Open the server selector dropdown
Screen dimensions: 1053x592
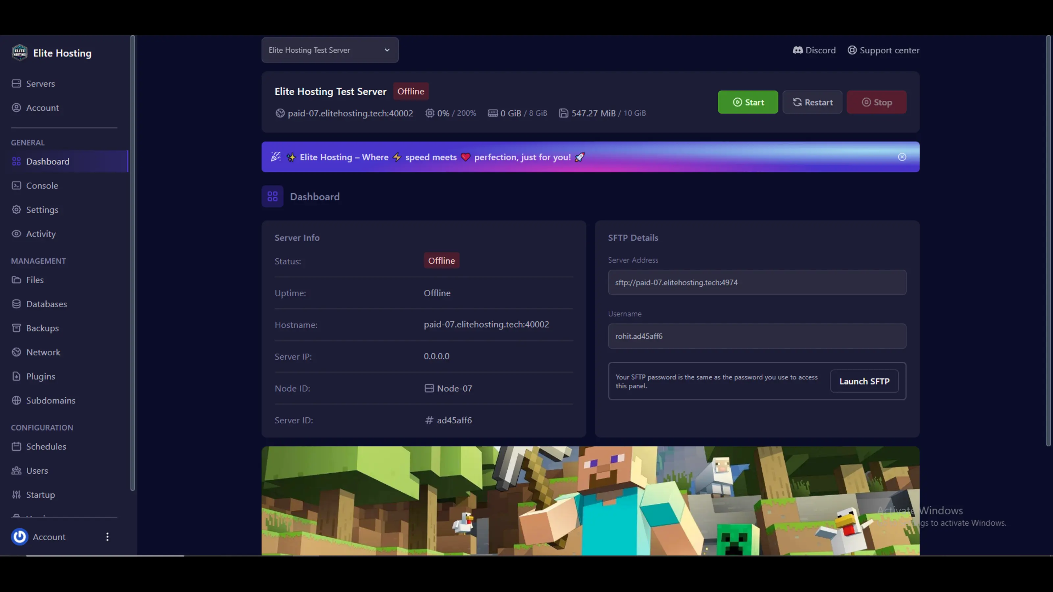(x=329, y=50)
